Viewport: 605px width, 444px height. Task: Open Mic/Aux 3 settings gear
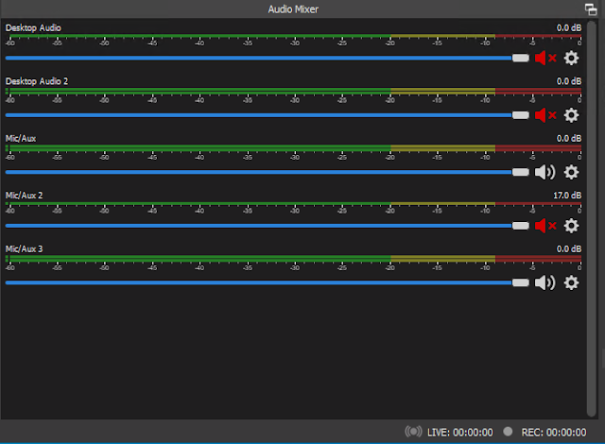coord(571,282)
